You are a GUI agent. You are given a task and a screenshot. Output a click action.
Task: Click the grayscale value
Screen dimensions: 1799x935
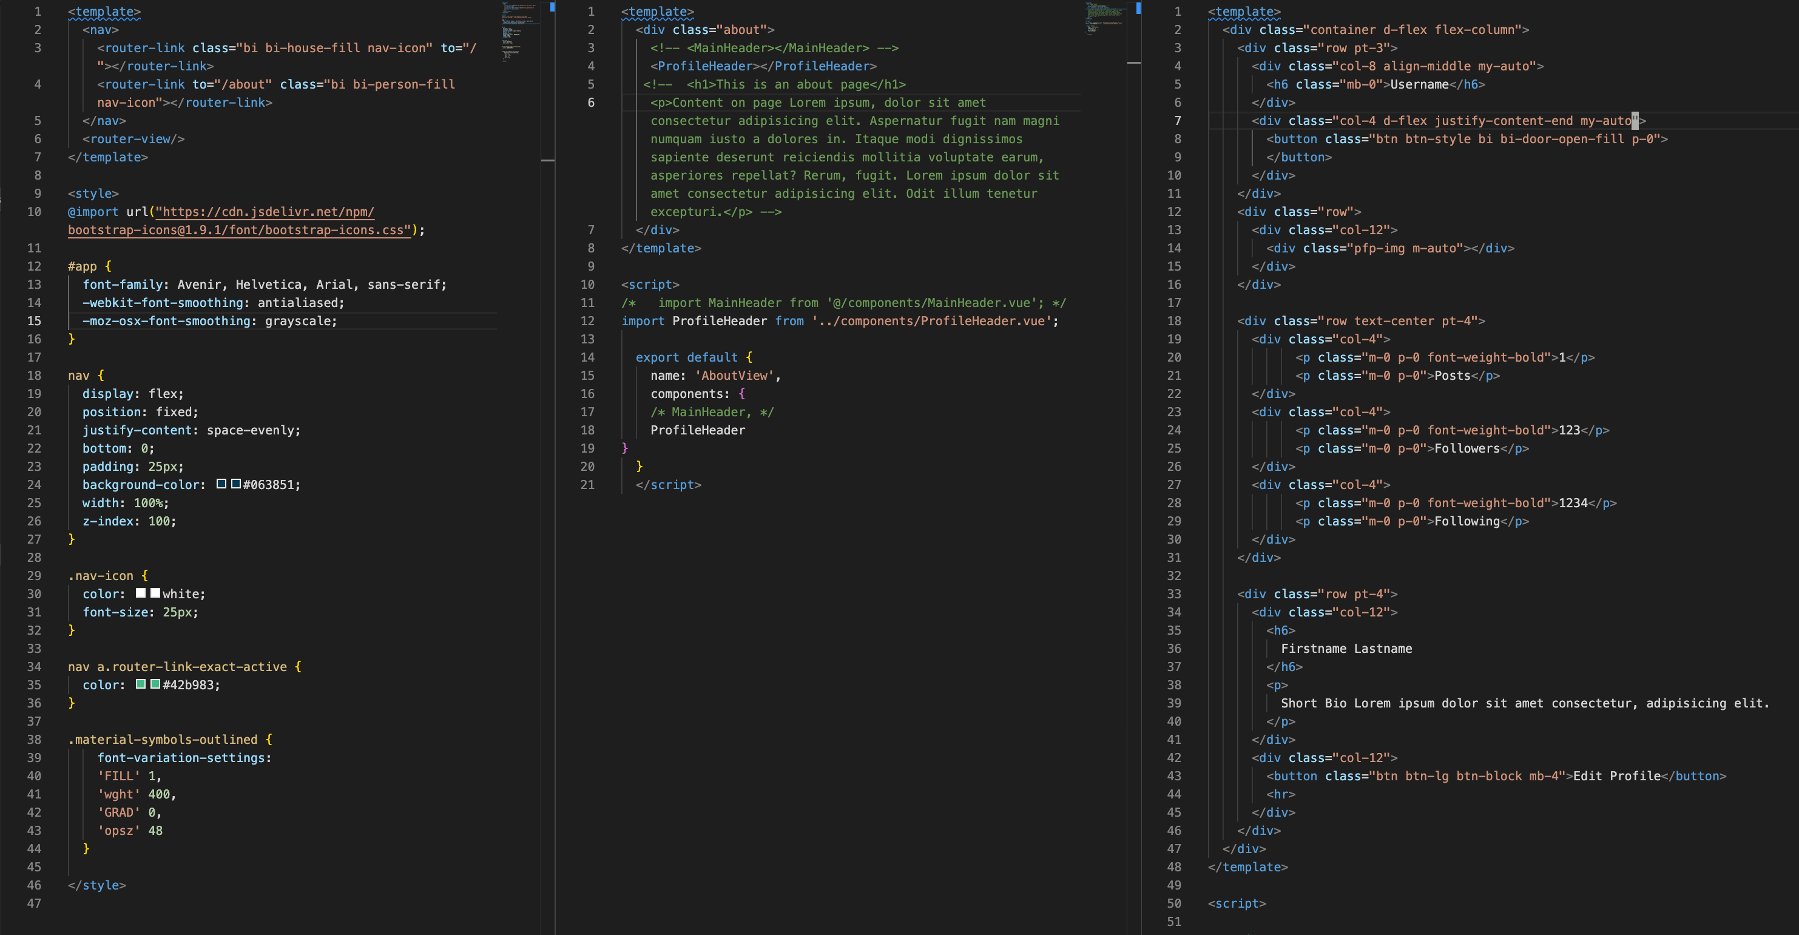point(297,320)
